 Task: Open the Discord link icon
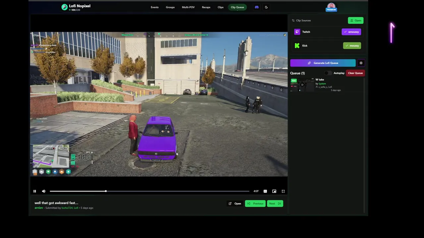click(x=257, y=7)
